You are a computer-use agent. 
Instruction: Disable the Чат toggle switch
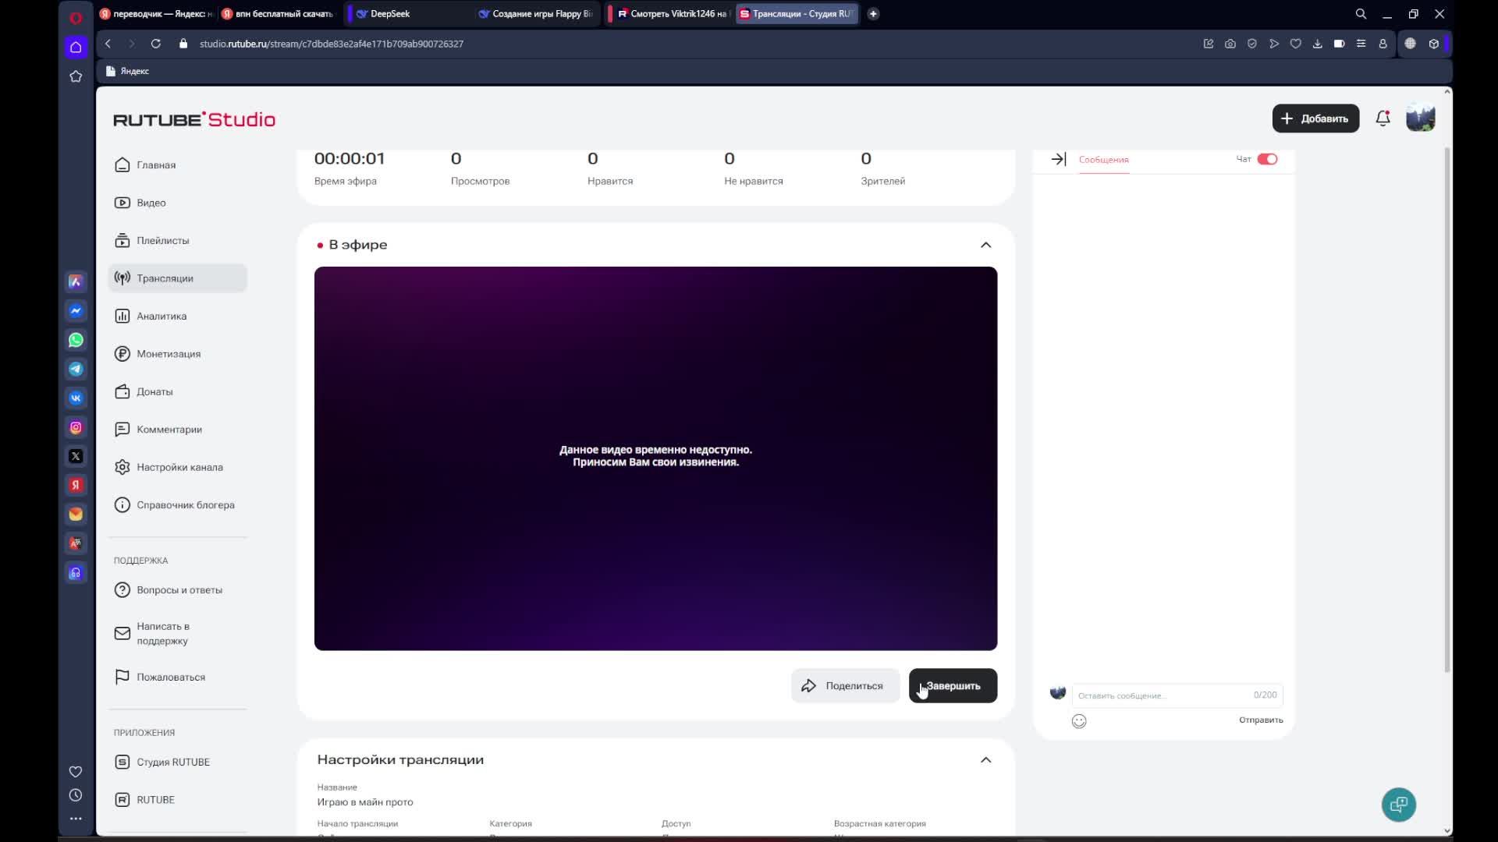(1267, 159)
